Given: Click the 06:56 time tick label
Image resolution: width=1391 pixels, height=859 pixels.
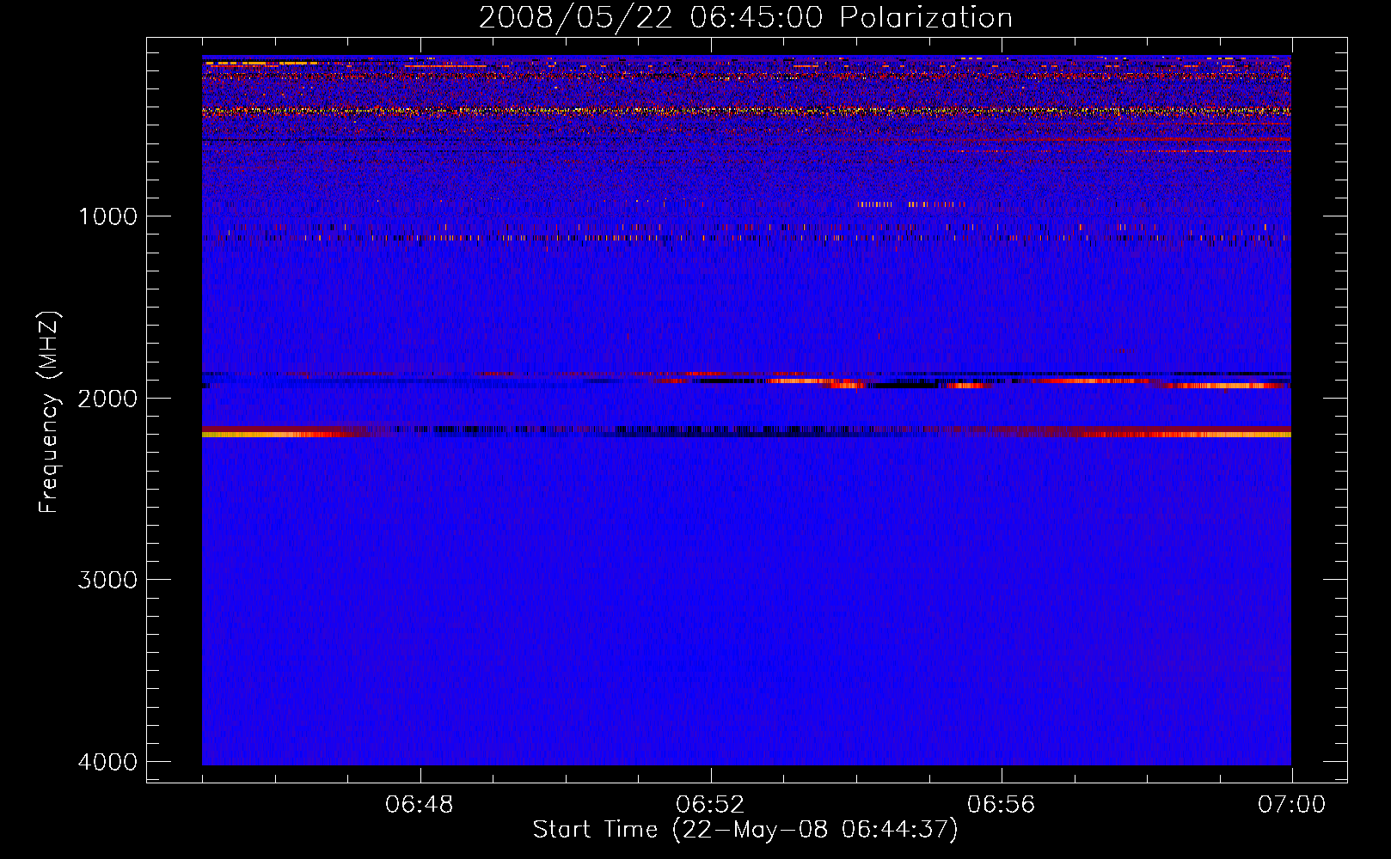Looking at the screenshot, I should 1001,805.
